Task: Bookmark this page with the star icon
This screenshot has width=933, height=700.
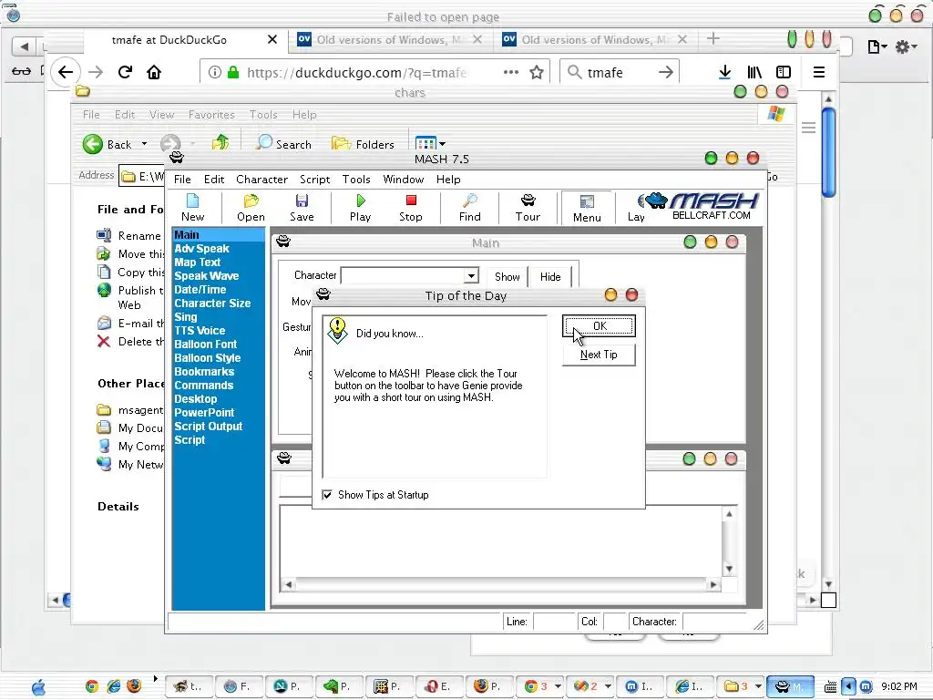Action: click(x=537, y=72)
